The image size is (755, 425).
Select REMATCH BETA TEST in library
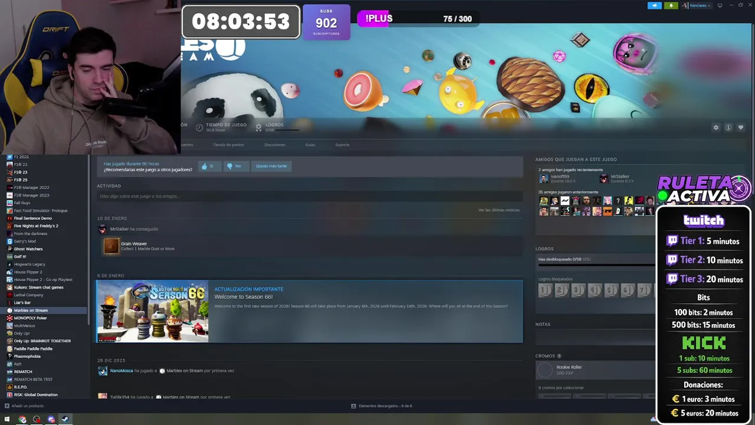(33, 380)
